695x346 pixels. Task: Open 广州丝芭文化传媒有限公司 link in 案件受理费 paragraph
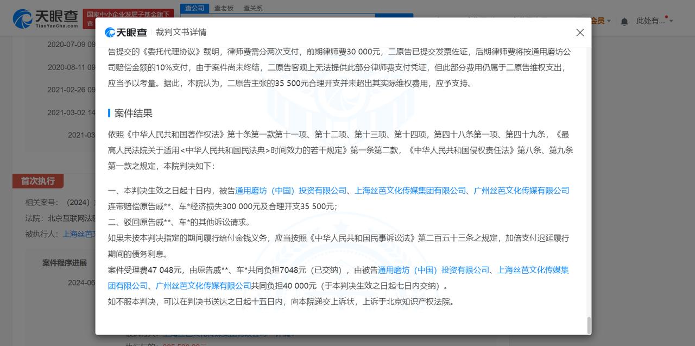[204, 286]
